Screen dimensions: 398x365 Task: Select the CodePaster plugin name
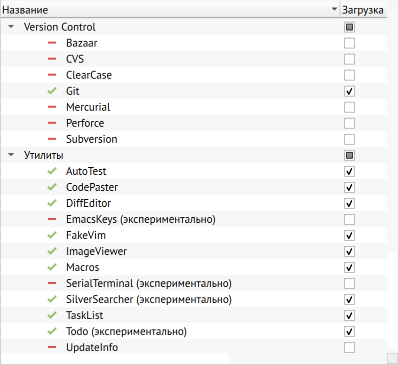click(92, 187)
